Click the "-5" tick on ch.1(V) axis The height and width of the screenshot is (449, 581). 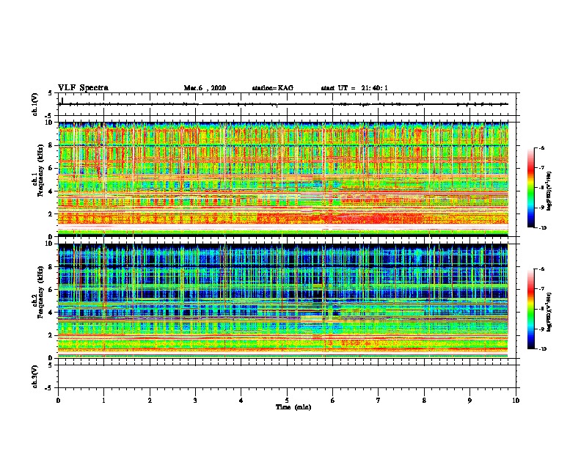coord(50,116)
